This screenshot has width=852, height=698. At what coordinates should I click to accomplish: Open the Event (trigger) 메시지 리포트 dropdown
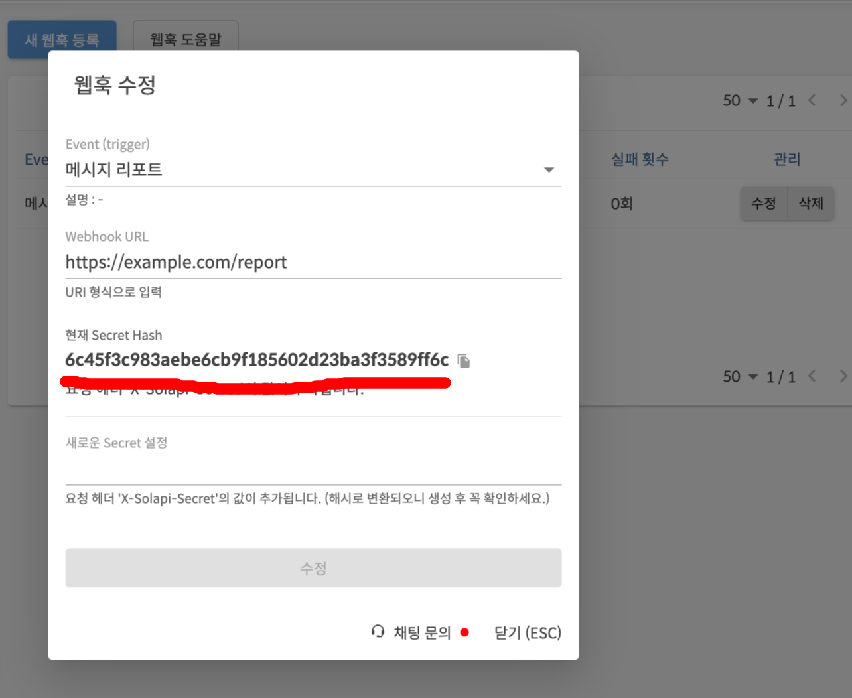click(x=313, y=170)
